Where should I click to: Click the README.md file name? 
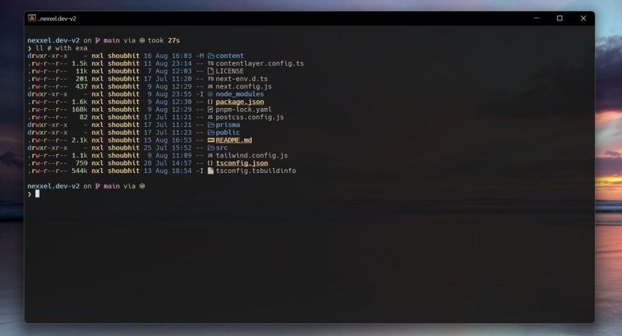(x=234, y=140)
